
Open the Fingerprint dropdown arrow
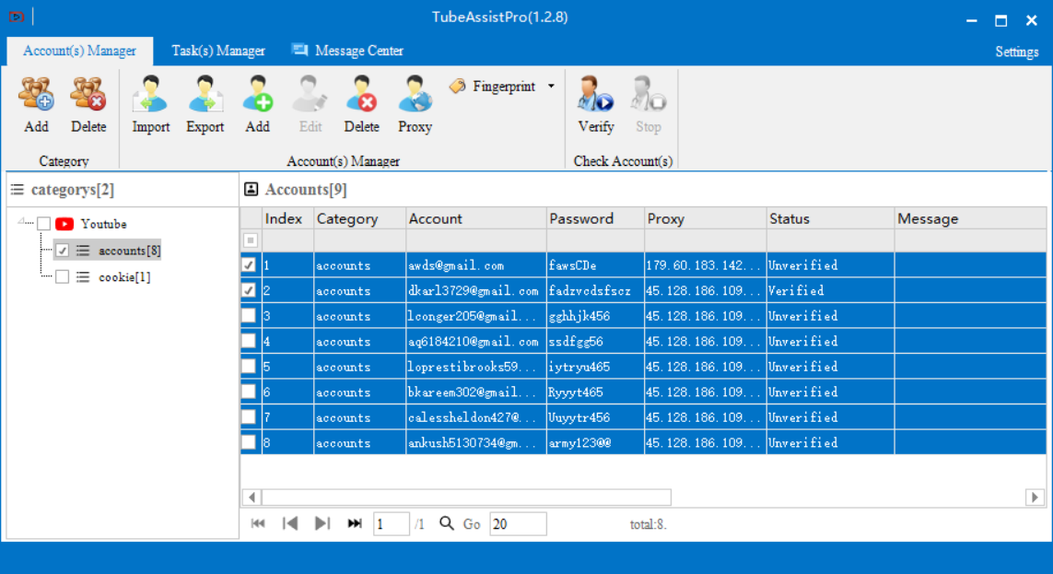click(551, 86)
